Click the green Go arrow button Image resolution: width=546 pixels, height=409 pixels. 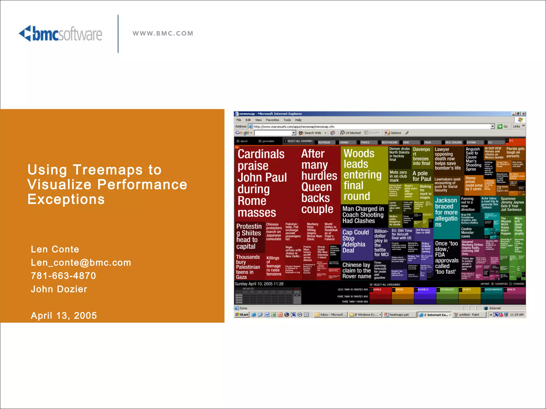tap(500, 126)
